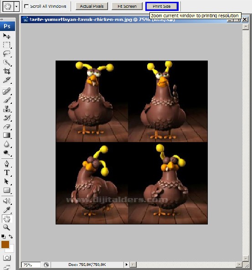
Task: Select the History Brush tool
Action: click(7, 118)
